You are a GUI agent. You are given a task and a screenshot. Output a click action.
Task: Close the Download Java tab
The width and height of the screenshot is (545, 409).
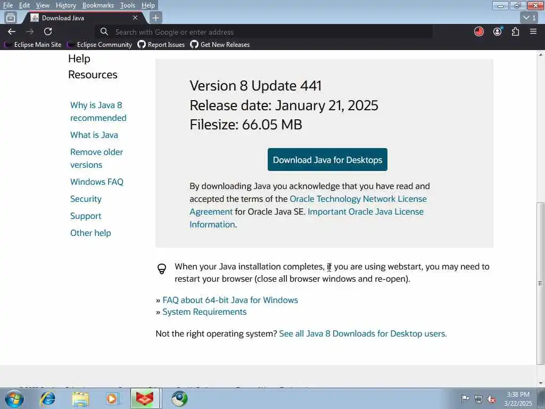pyautogui.click(x=135, y=18)
